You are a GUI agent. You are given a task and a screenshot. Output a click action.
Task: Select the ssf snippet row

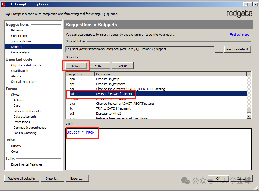pyautogui.click(x=156, y=94)
